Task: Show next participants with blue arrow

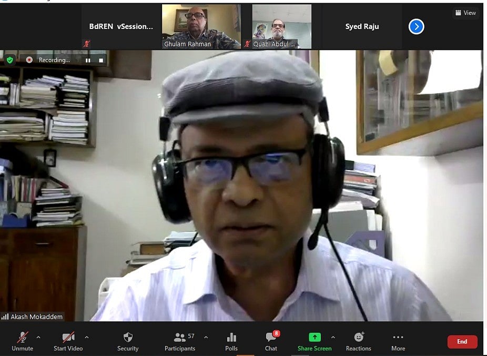Action: (x=416, y=26)
